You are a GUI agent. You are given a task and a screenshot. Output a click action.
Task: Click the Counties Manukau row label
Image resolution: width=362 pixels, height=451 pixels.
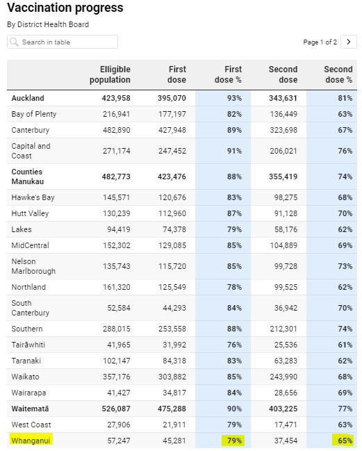click(x=28, y=177)
